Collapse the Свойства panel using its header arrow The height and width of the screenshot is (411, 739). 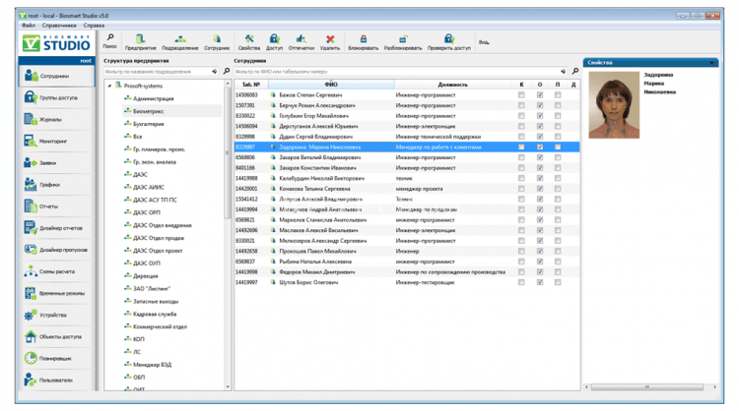tap(712, 62)
